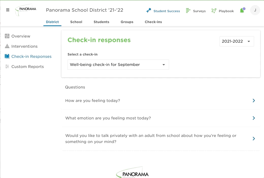
Task: Open the hamburger navigation menu
Action: click(x=8, y=10)
